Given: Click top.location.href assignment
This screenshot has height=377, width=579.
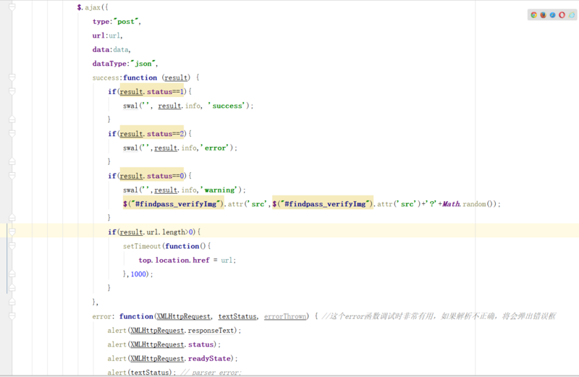Looking at the screenshot, I should [187, 260].
